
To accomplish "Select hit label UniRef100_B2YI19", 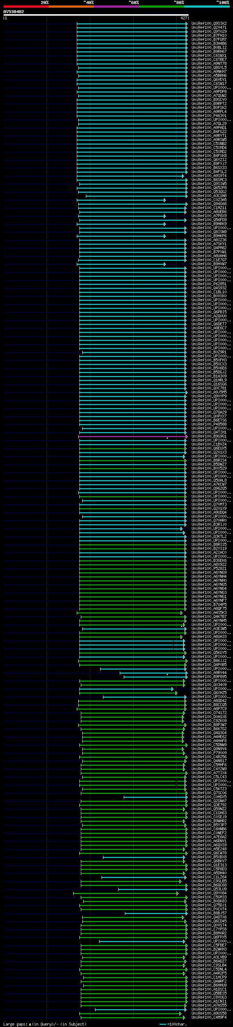I will pos(209,549).
